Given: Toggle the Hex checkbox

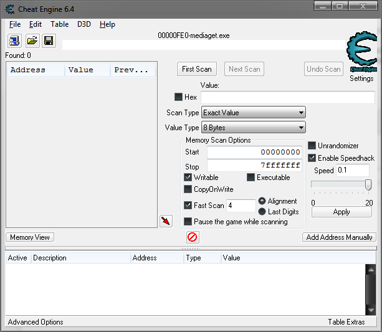Looking at the screenshot, I should tap(178, 97).
